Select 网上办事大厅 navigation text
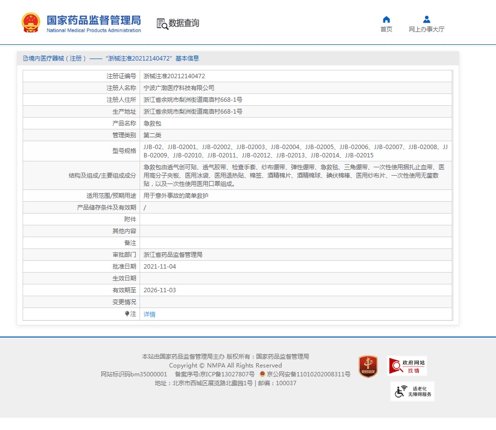 click(x=426, y=30)
